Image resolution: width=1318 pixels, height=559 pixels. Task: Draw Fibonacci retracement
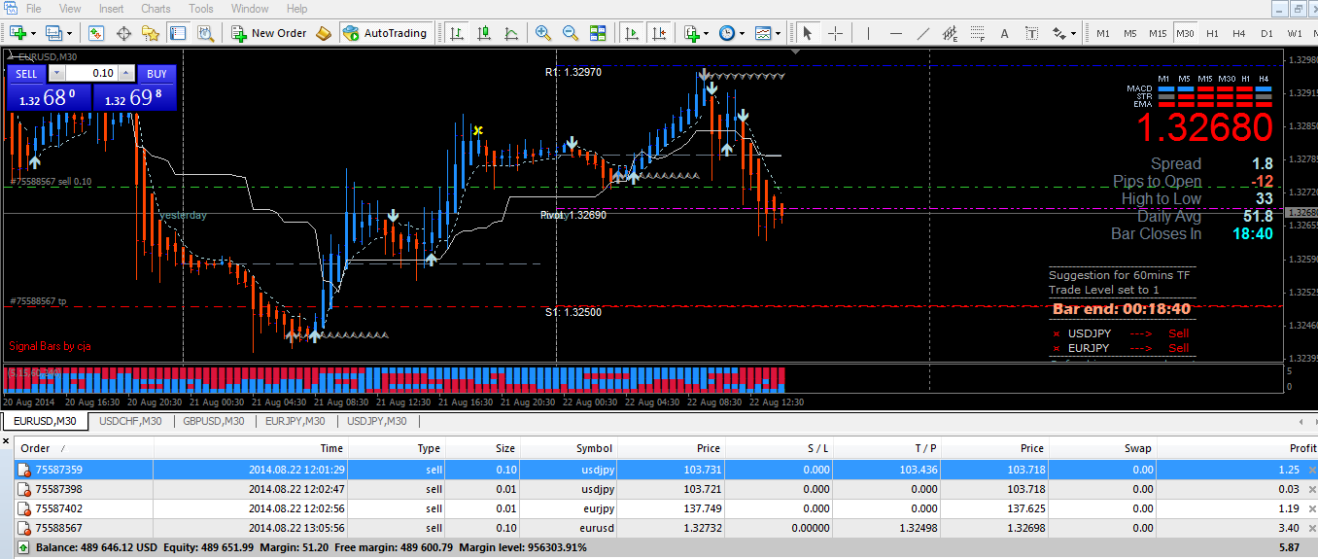click(978, 33)
